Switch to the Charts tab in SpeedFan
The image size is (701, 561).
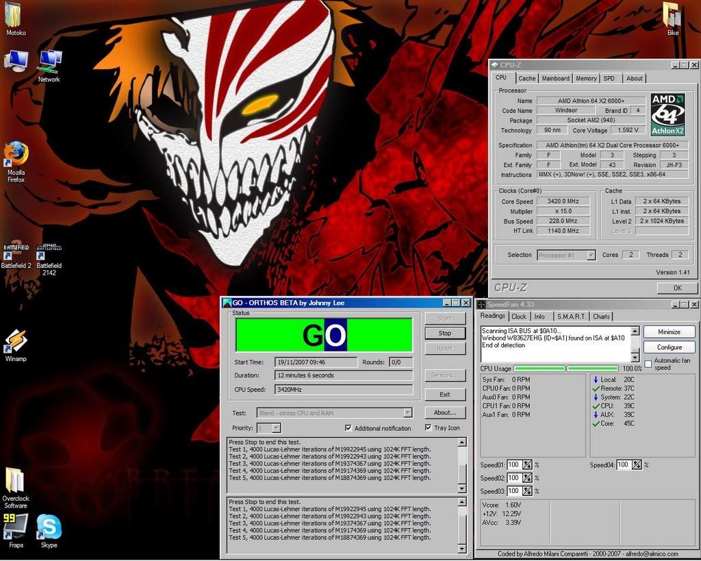(601, 316)
